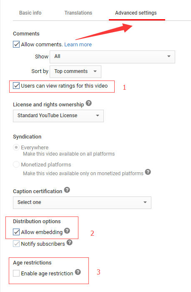Open the Show comments dropdown set to All
This screenshot has height=292, width=191.
[x=112, y=57]
